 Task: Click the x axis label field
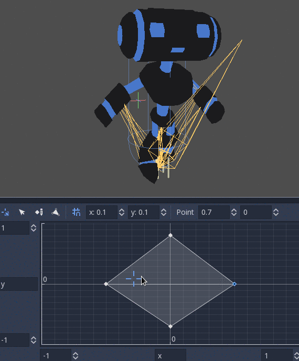[170, 355]
